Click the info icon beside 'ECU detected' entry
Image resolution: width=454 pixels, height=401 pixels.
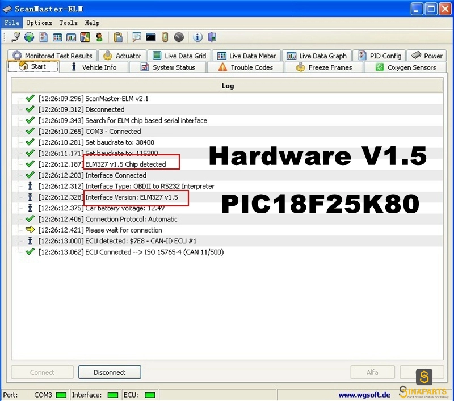(x=30, y=240)
